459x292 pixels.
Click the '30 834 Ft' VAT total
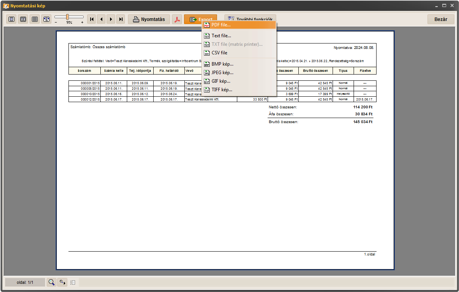coord(364,114)
